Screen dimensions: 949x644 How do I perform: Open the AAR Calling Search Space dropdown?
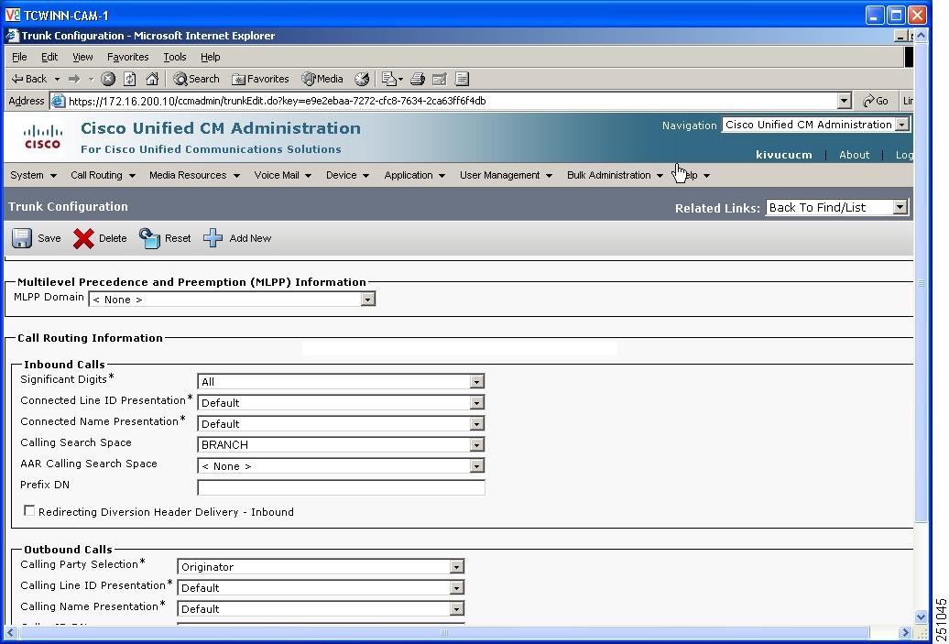pyautogui.click(x=477, y=466)
